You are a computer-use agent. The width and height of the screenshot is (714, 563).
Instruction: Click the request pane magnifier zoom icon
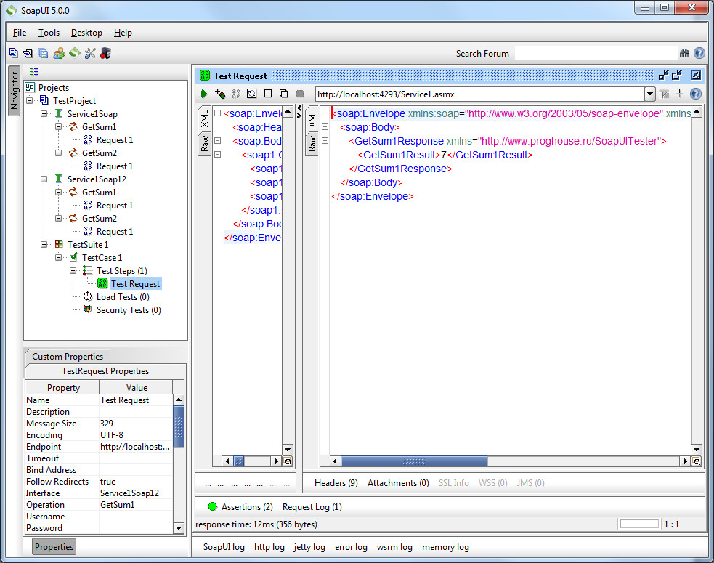[288, 461]
